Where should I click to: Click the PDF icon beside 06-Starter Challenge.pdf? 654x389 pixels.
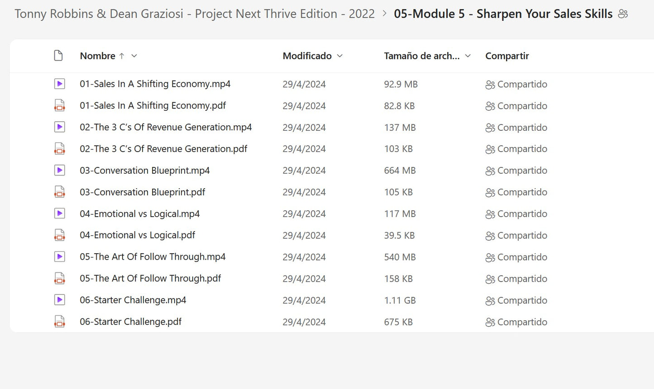click(59, 322)
